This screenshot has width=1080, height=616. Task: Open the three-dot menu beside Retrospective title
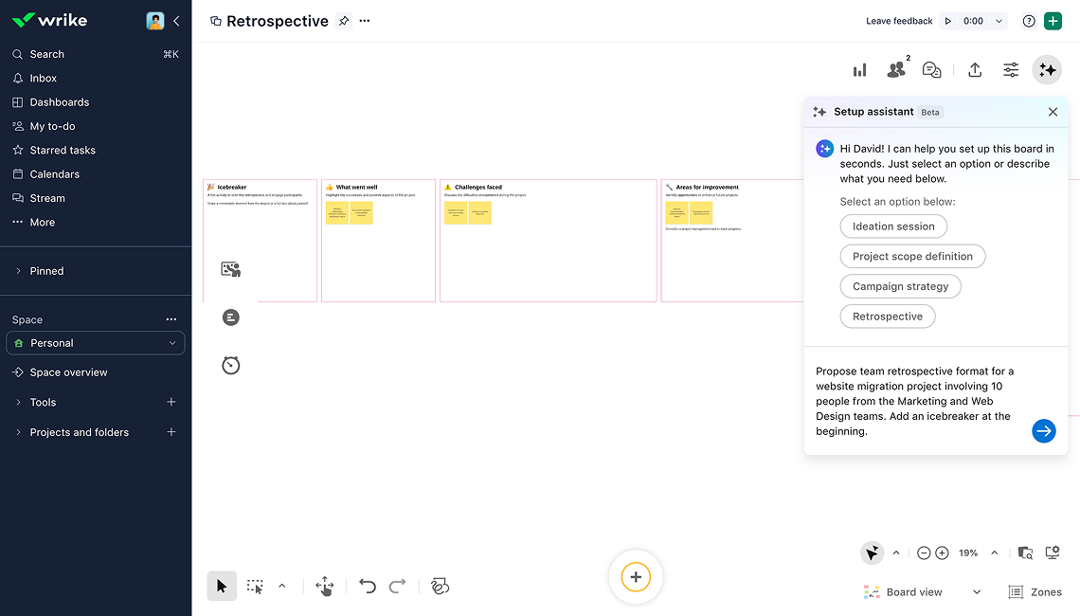pos(365,20)
